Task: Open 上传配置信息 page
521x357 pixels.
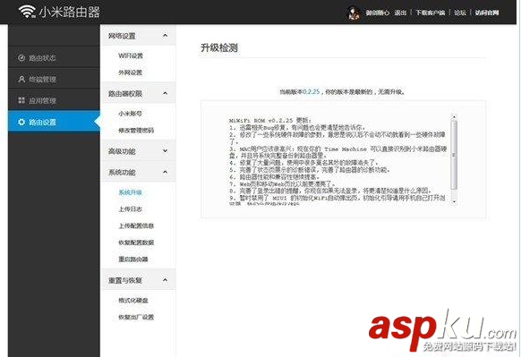Action: pos(136,225)
